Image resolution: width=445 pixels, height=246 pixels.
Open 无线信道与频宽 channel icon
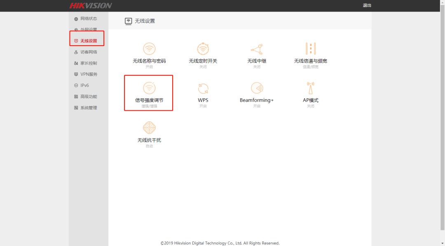coord(311,49)
